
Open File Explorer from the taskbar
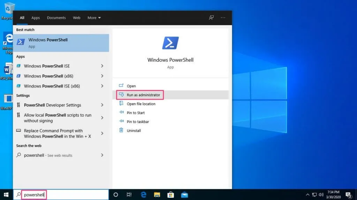[157, 195]
